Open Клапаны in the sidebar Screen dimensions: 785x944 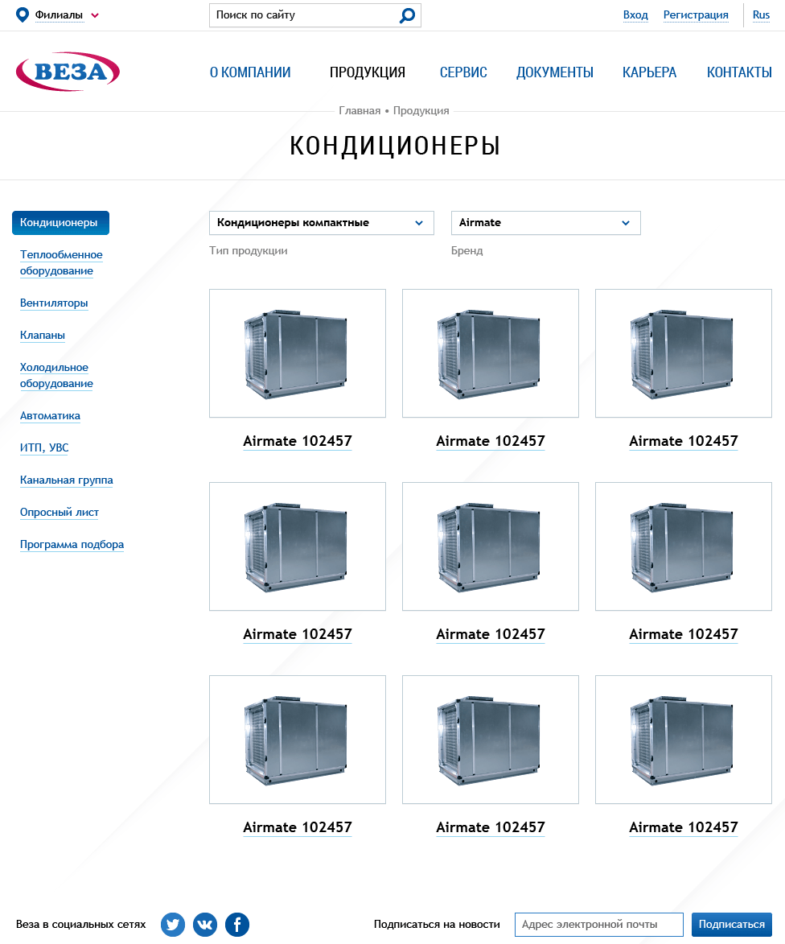tap(42, 336)
